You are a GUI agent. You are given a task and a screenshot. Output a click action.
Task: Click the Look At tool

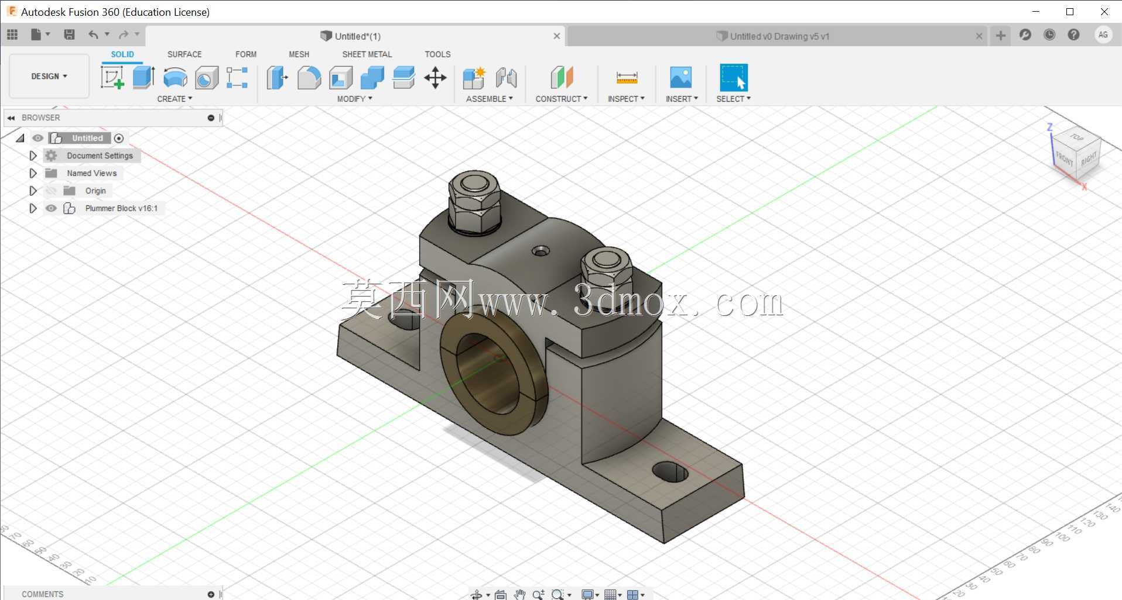click(501, 595)
